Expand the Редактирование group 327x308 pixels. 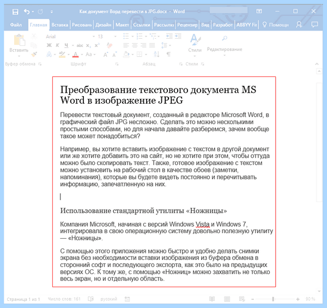[225, 46]
